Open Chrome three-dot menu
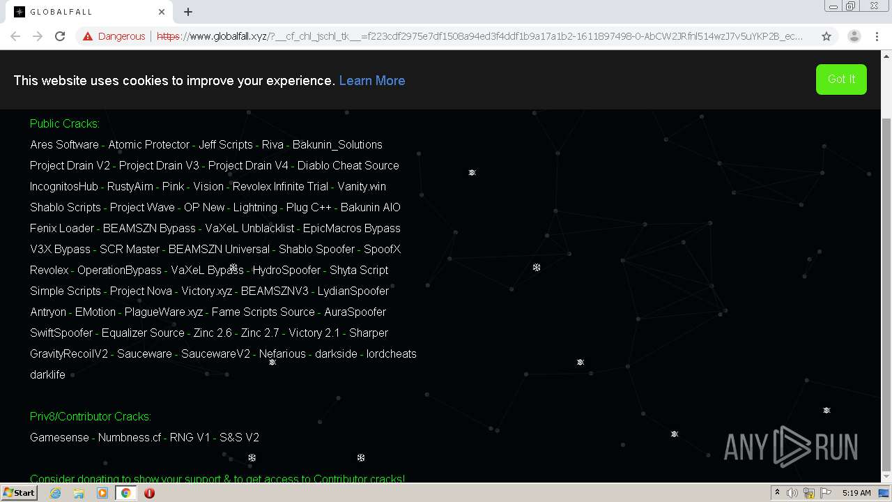892x502 pixels. pos(877,36)
